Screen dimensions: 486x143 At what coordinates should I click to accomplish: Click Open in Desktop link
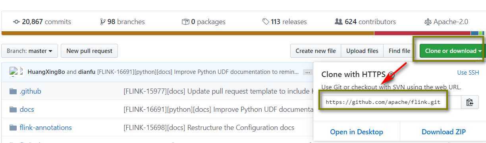coord(357,132)
